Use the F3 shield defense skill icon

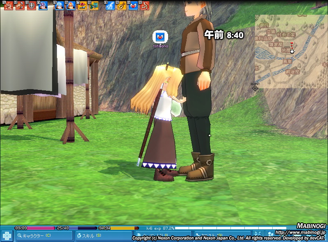(32, 6)
